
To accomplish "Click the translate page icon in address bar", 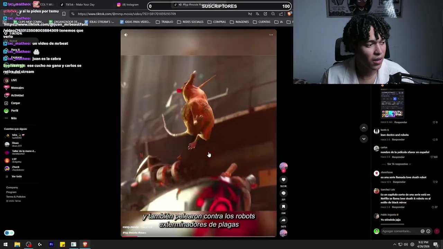I will pos(257,14).
